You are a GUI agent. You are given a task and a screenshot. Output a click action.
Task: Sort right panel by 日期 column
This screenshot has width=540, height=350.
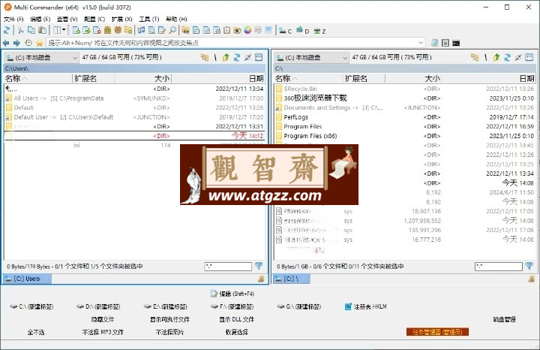tap(487, 79)
